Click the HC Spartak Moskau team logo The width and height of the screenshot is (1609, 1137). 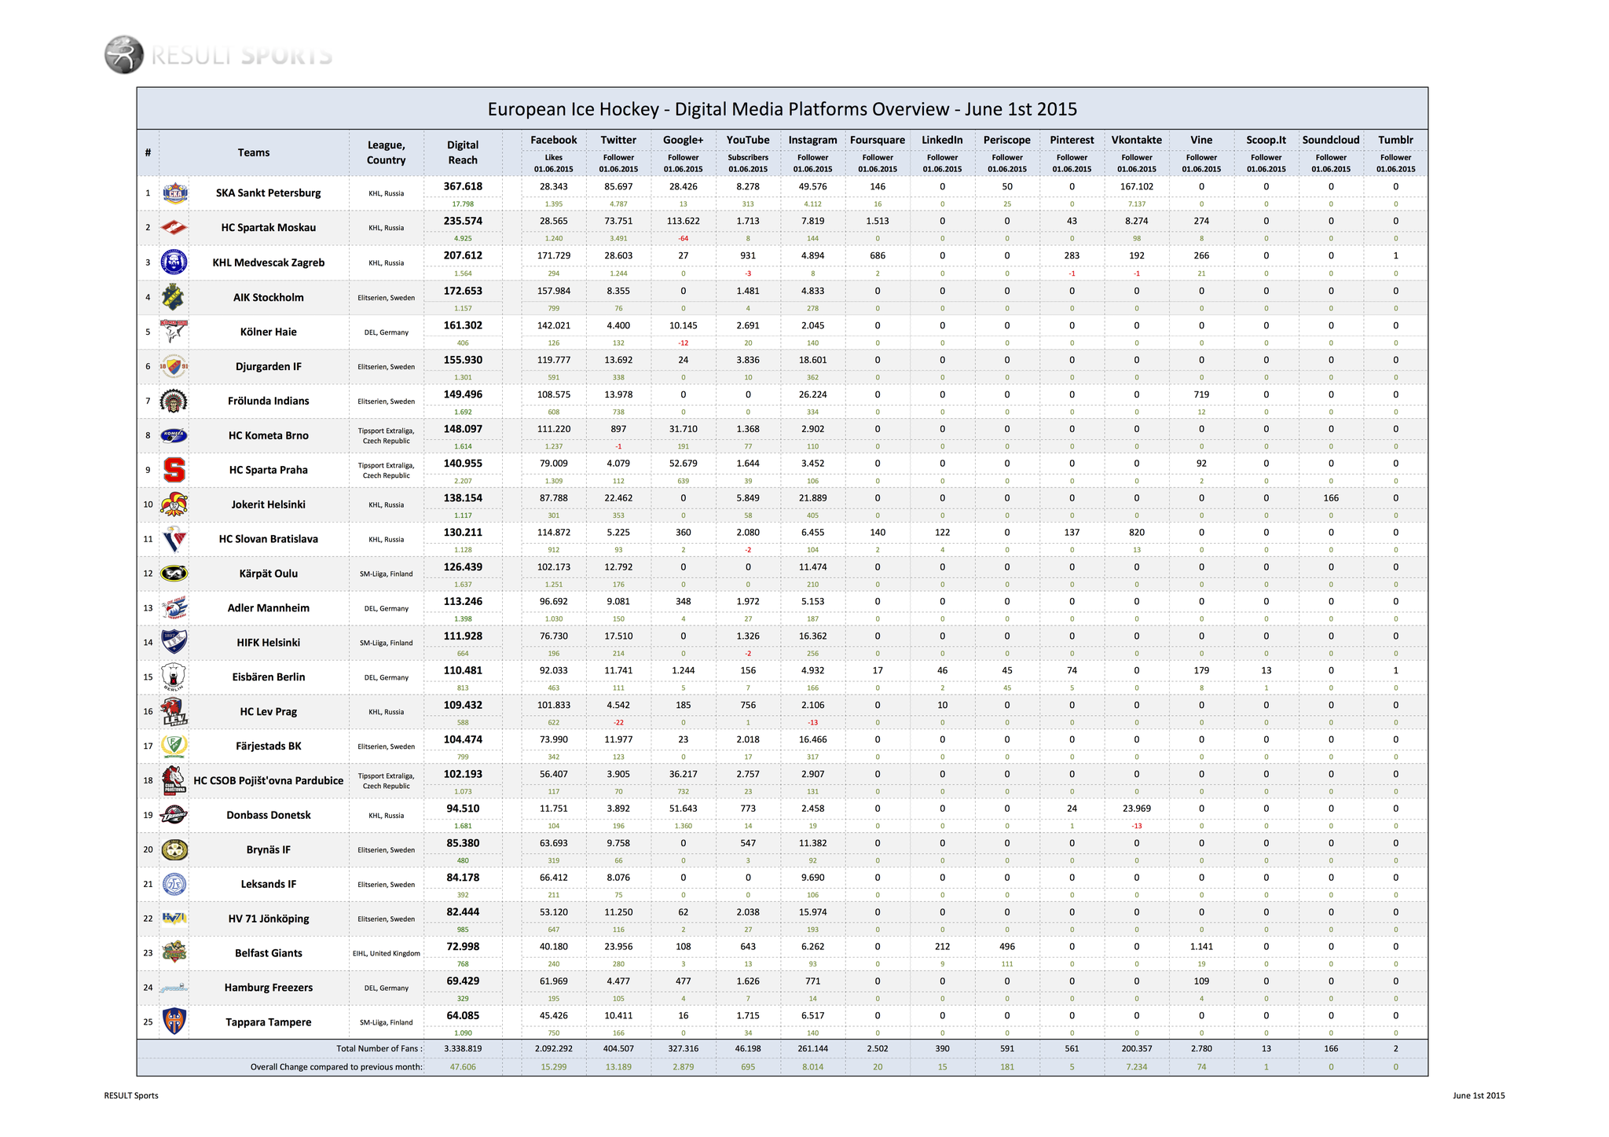coord(174,228)
